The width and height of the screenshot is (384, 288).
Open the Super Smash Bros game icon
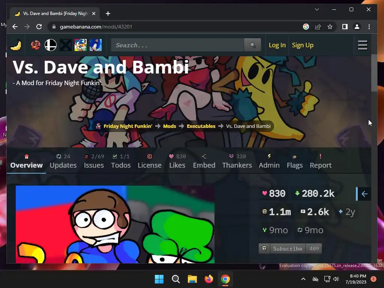pos(51,45)
